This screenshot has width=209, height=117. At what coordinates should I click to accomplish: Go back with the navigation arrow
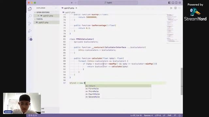tap(72, 3)
